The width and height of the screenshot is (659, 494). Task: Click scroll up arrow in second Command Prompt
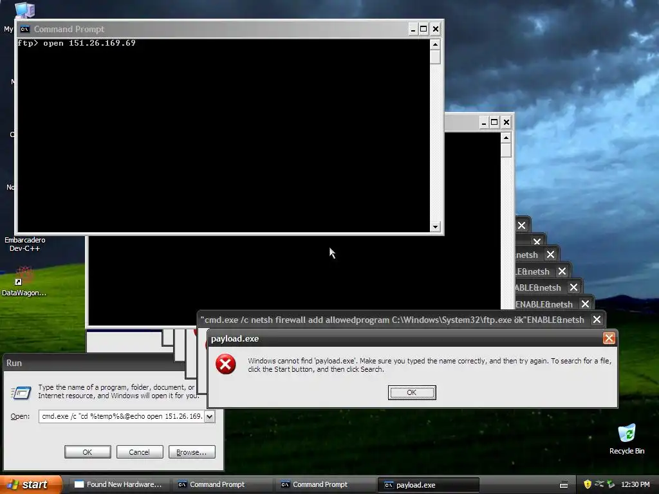click(x=506, y=138)
